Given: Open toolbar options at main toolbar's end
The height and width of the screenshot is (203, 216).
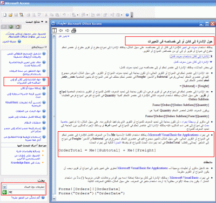Looking at the screenshot, I should coord(132,15).
